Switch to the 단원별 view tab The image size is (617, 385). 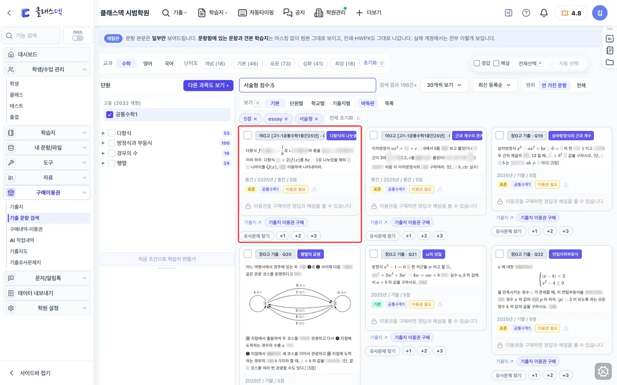click(x=296, y=103)
